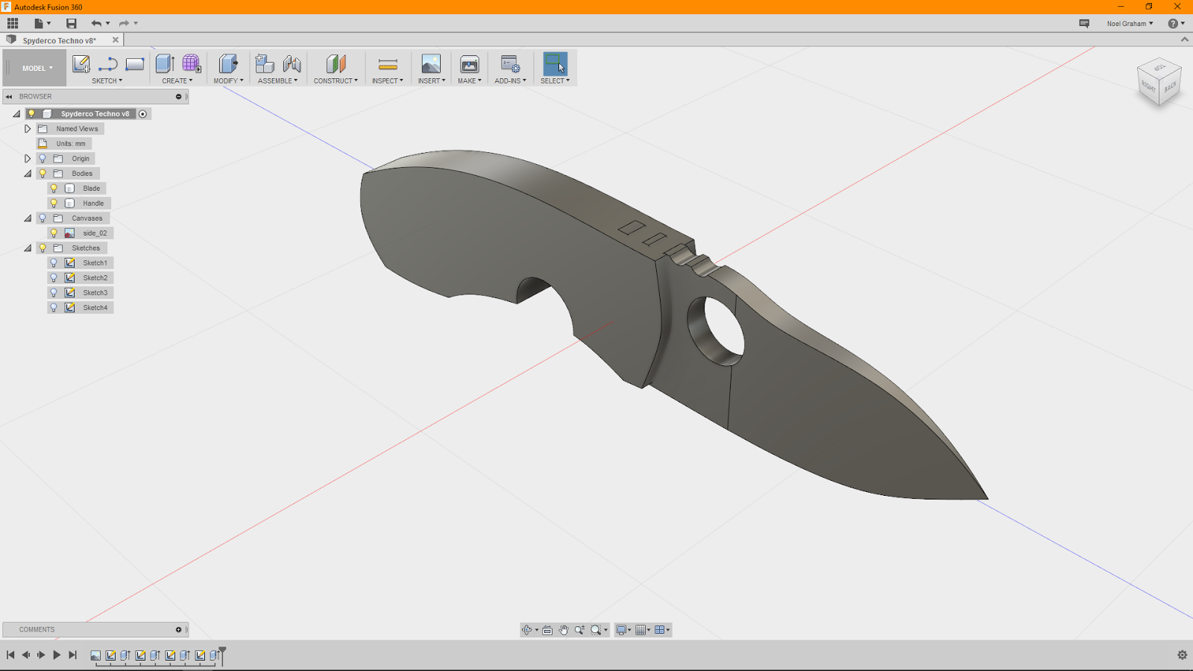The height and width of the screenshot is (671, 1193).
Task: Pick the Rectangle sketch tool
Action: click(135, 64)
